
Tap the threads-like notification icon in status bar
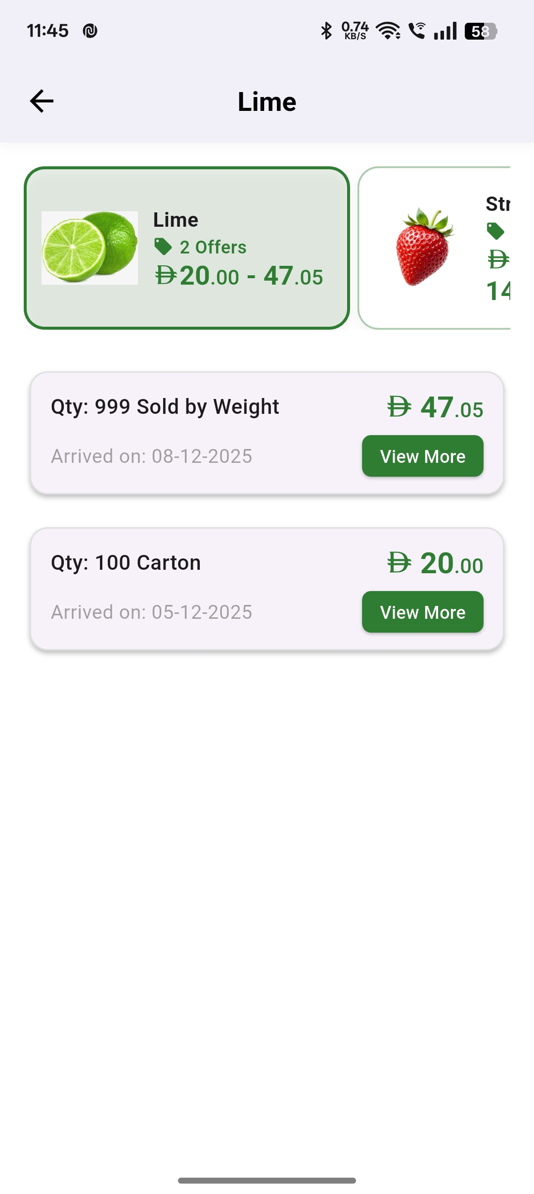[90, 31]
